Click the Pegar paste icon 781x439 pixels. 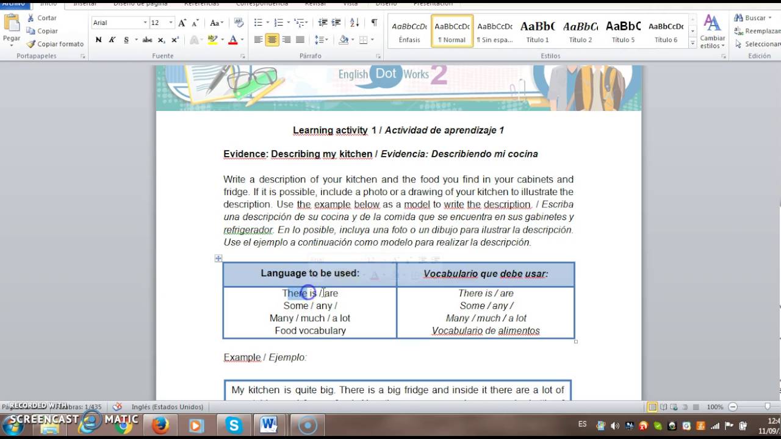(x=12, y=24)
